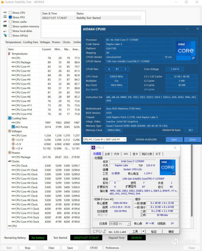Click the orange icon beside Powers group
202x251 pixels.
[x=9, y=153]
